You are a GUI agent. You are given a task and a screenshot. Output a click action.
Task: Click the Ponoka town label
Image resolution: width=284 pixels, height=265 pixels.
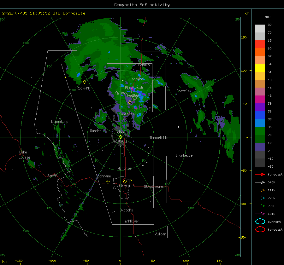tap(144, 65)
